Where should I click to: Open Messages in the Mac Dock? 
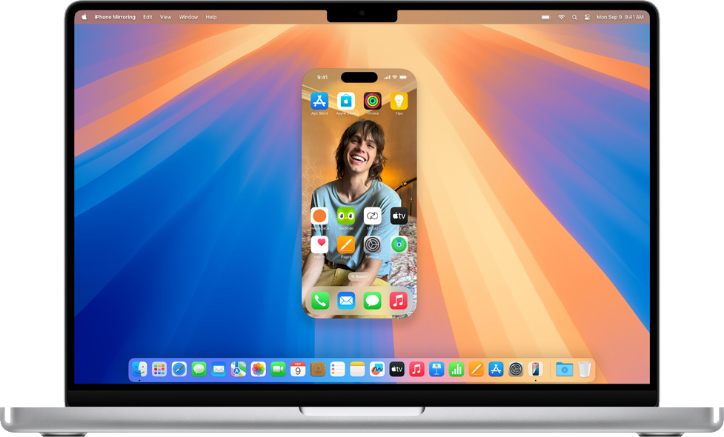click(x=199, y=369)
